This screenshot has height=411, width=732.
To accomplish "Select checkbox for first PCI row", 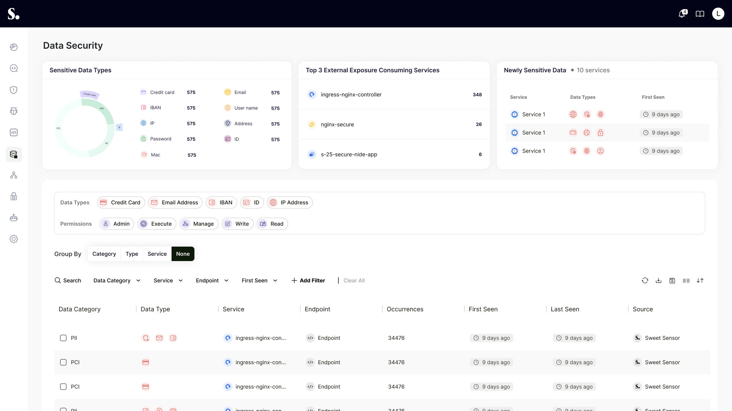I will click(x=63, y=362).
